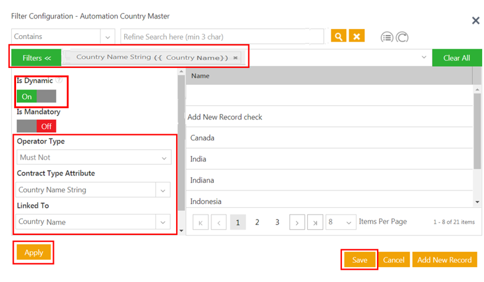Open the Operator Type dropdown
This screenshot has width=484, height=282.
[164, 158]
